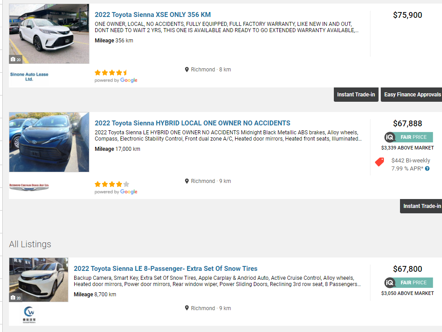
Task: Click the white Sienna LE thumbnail photo
Action: pyautogui.click(x=39, y=280)
